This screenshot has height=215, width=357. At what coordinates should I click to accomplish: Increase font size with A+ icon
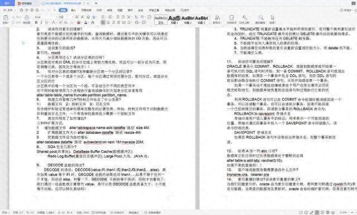[x=77, y=17]
